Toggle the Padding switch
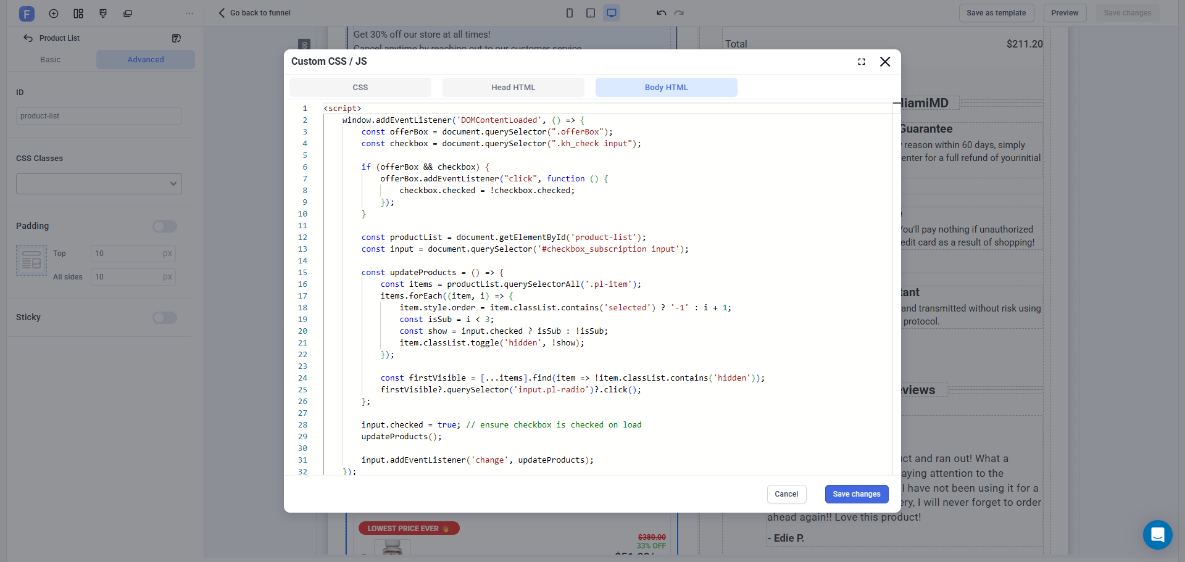The image size is (1185, 562). [164, 226]
